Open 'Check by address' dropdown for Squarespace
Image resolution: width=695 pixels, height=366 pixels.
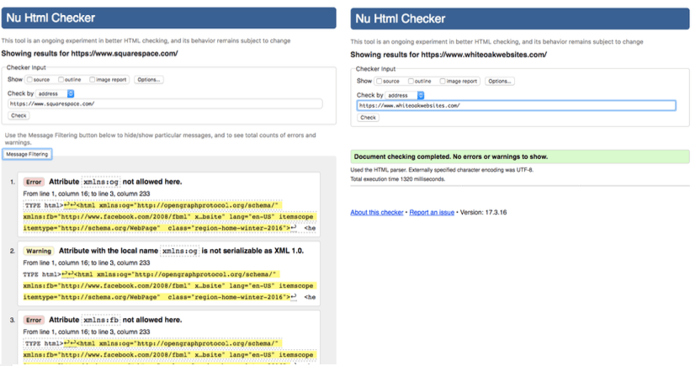[x=55, y=93]
